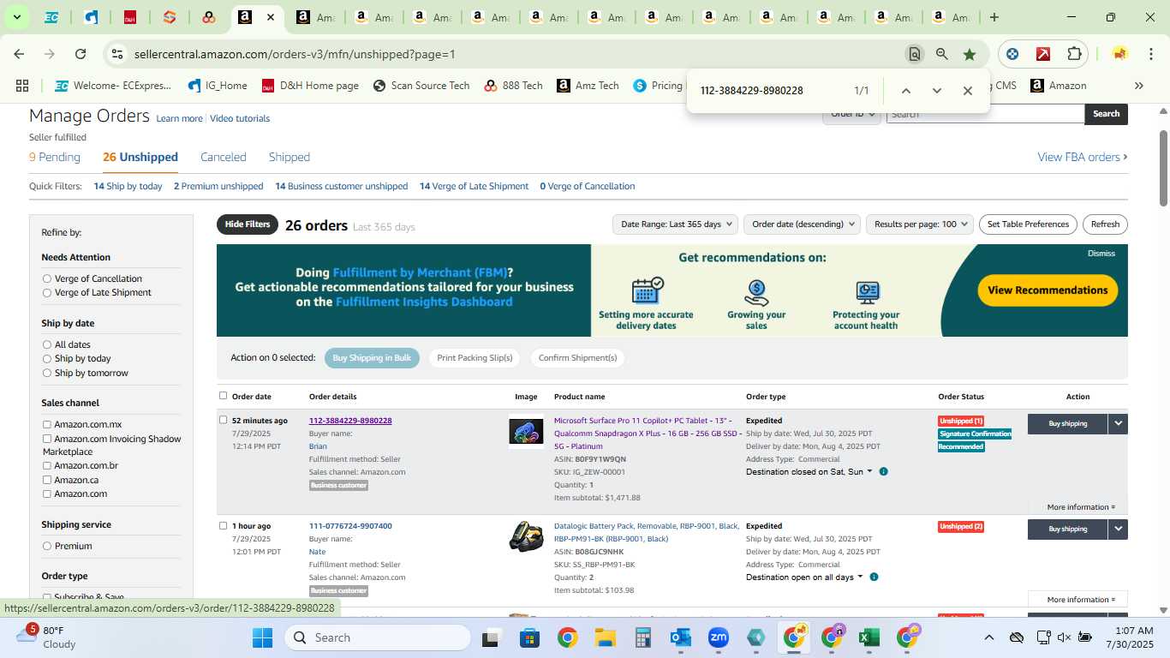Screen dimensions: 1170x658
Task: Go to next find result
Action: pyautogui.click(x=937, y=91)
